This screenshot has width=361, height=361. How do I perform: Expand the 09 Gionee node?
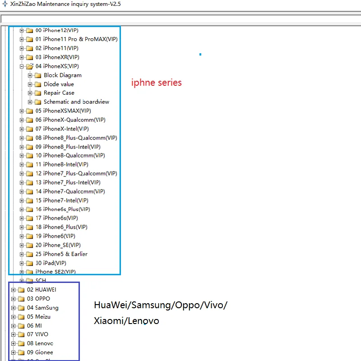point(14,352)
